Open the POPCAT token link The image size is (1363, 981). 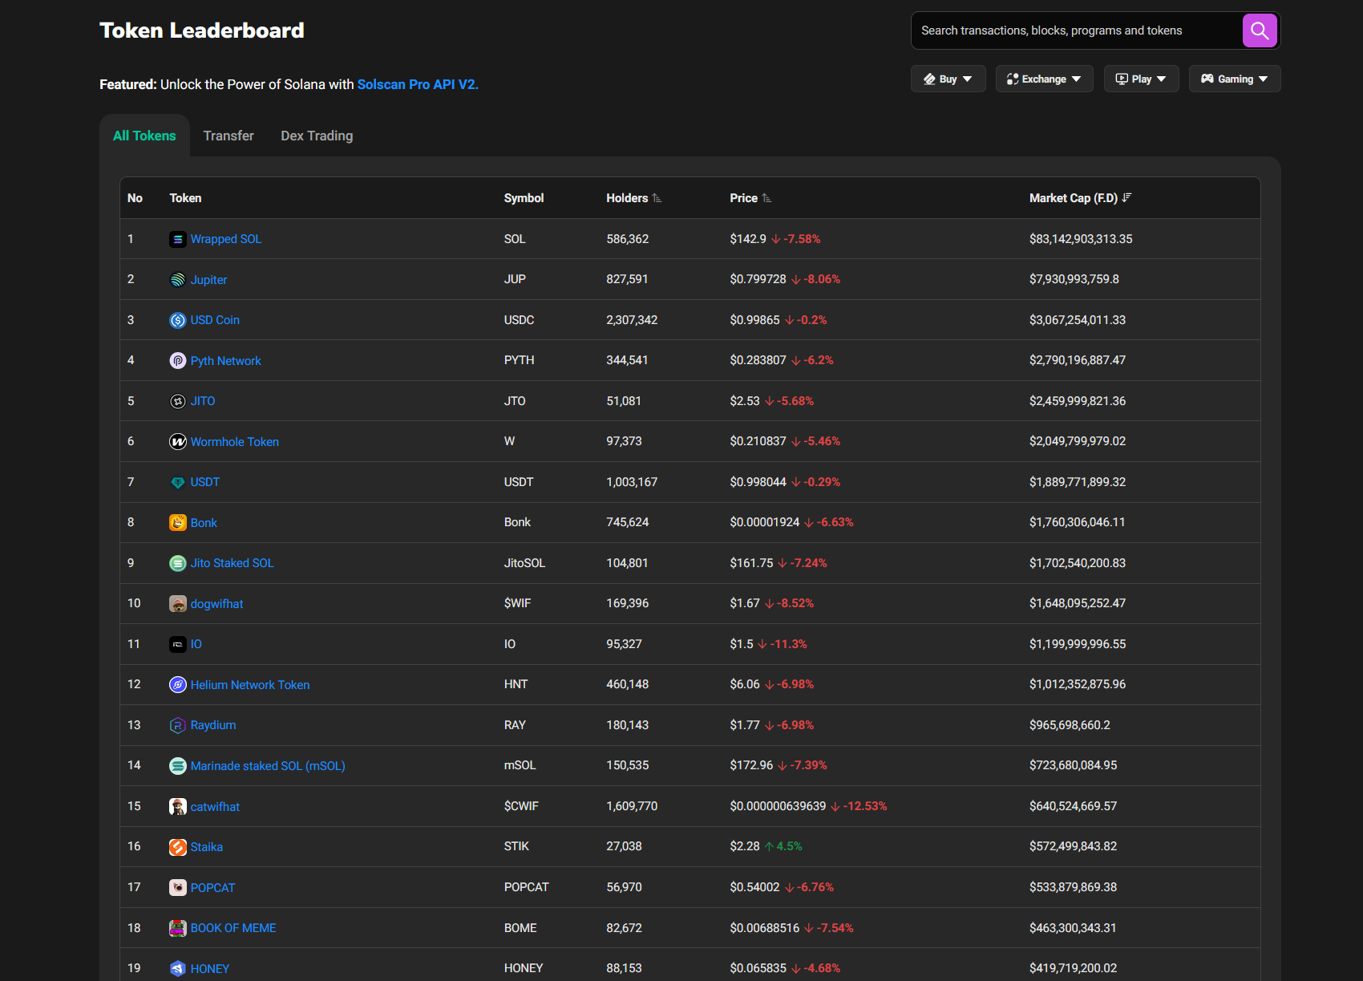(212, 888)
